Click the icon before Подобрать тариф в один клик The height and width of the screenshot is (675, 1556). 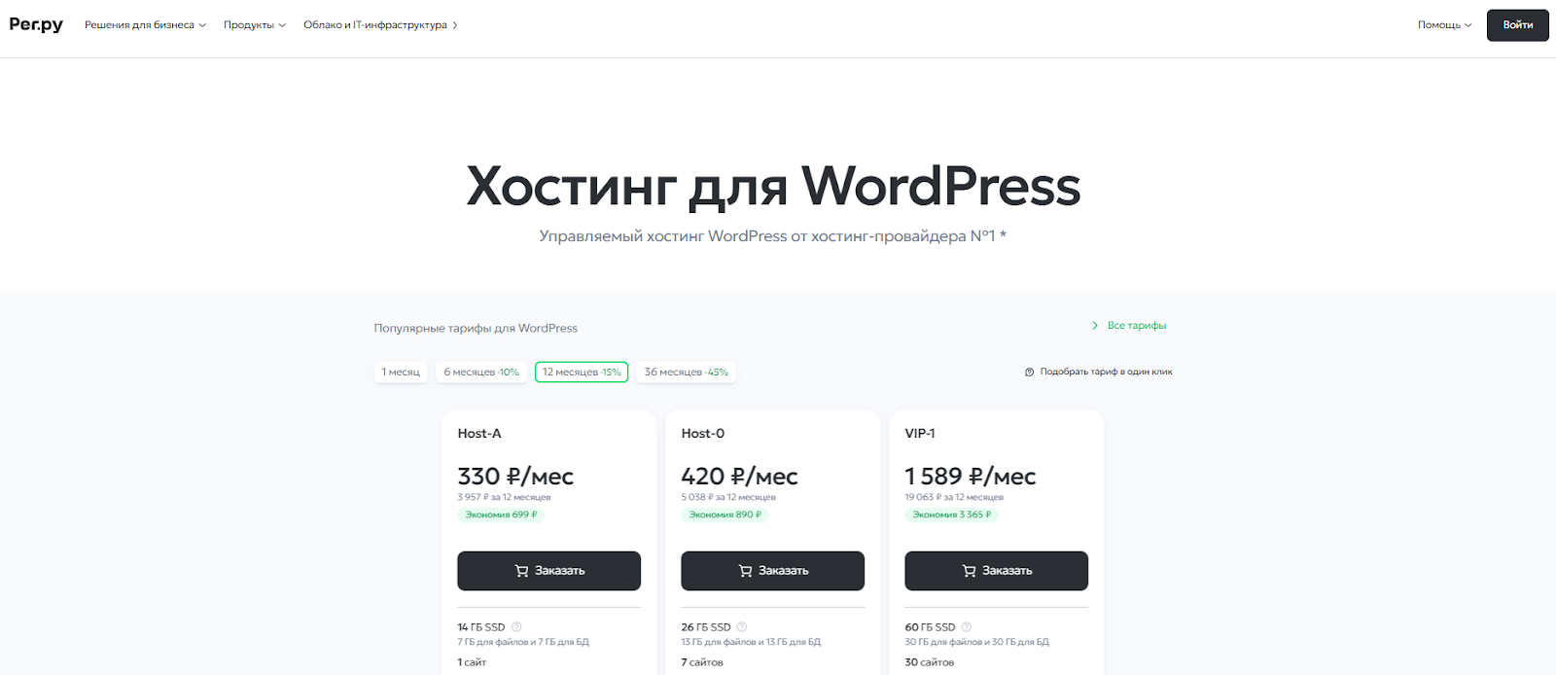click(1029, 373)
